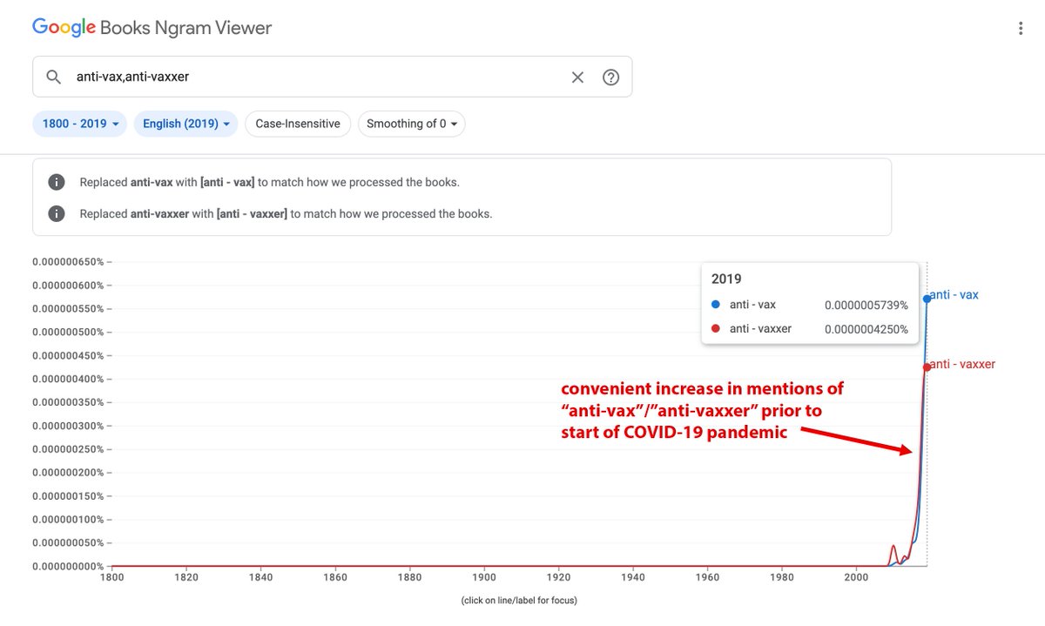Focus the search field containing anti-vax,anti-vaxxer
Image resolution: width=1045 pixels, height=626 pixels.
[313, 77]
